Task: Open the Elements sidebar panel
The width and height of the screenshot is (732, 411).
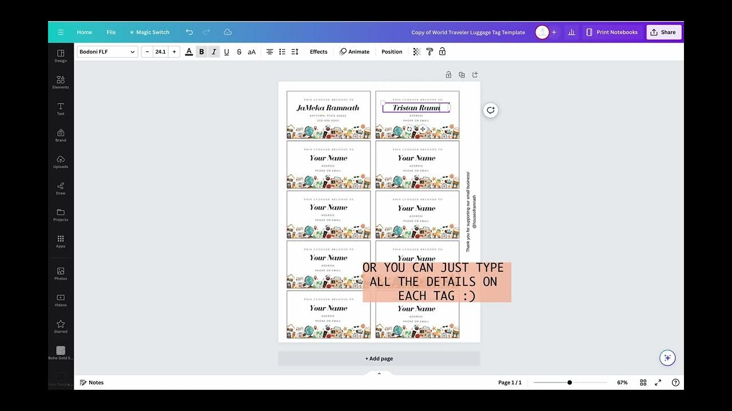Action: tap(61, 82)
